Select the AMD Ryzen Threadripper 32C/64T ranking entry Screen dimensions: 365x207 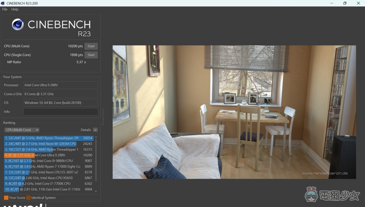[x=48, y=138]
